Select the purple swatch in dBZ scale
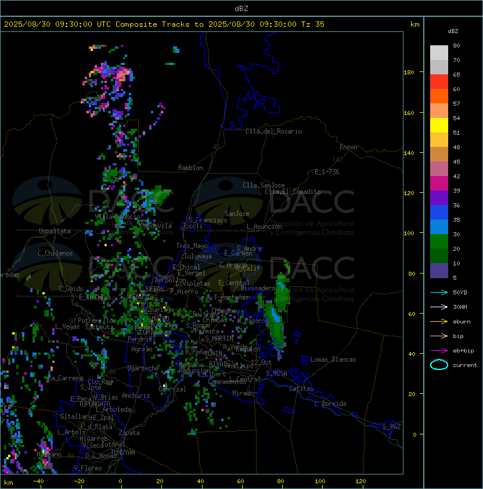483x489 pixels. (x=439, y=197)
